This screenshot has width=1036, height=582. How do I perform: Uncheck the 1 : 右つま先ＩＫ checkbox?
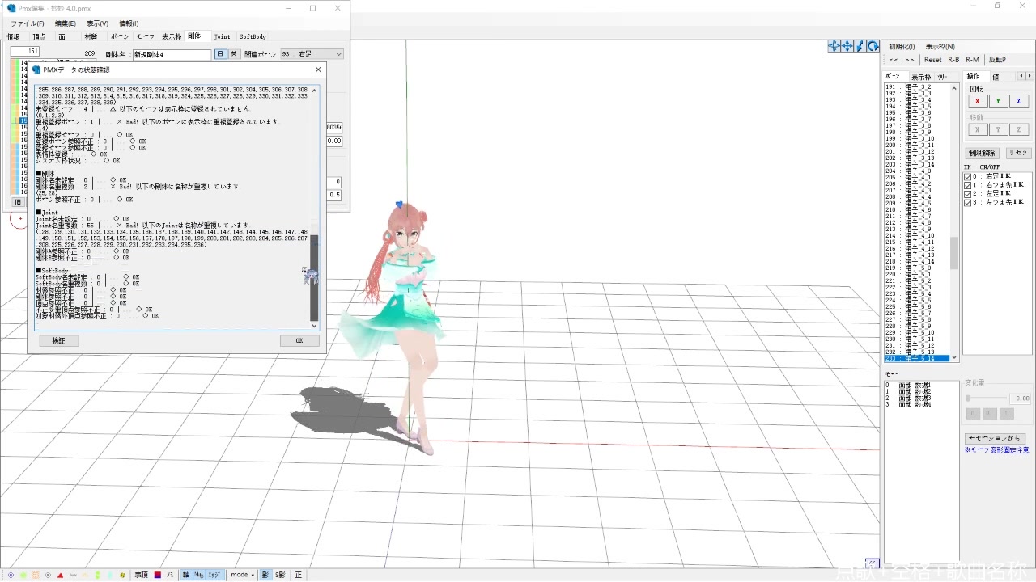coord(968,185)
